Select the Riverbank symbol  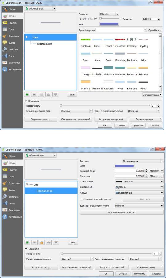point(132,85)
